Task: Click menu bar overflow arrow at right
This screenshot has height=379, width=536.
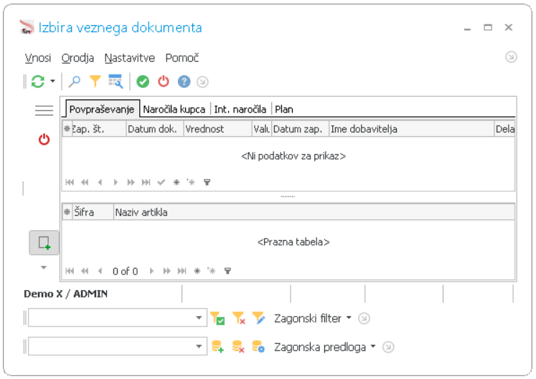Action: 511,57
